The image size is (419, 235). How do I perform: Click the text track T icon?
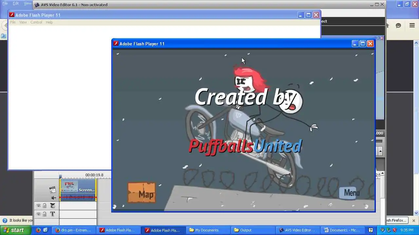pos(52,214)
